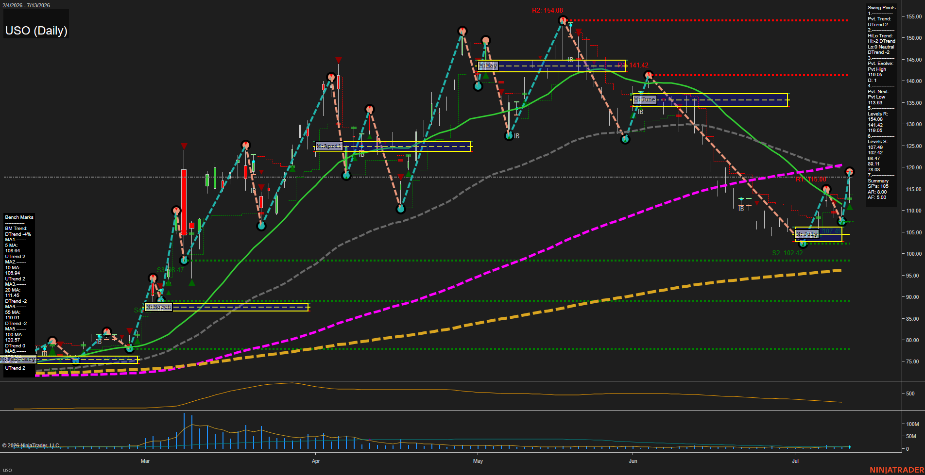
Task: Click the USO (Daily) chart title
Action: pos(36,31)
